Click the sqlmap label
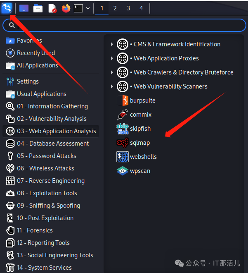 pyautogui.click(x=140, y=143)
